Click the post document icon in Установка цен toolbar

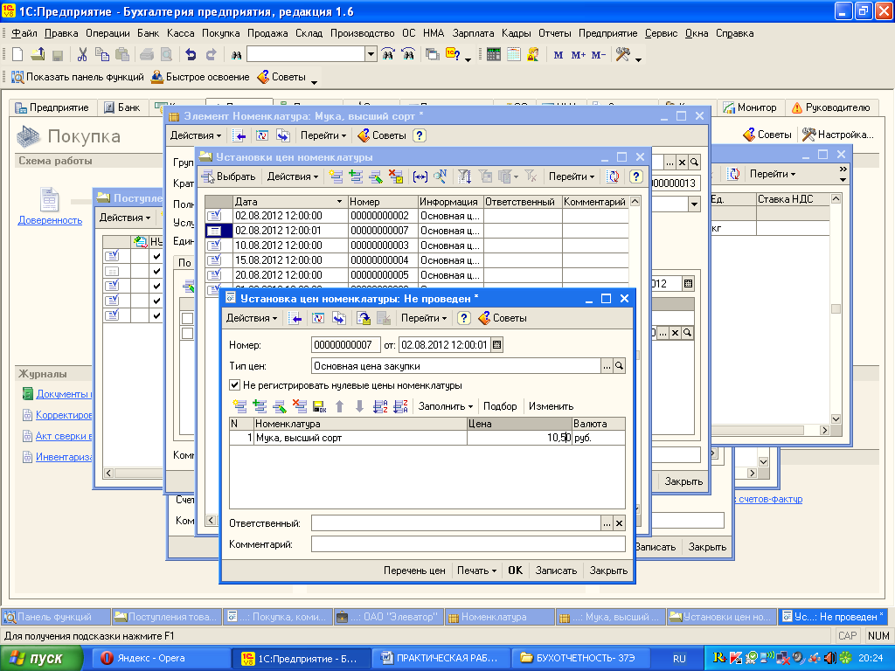click(364, 318)
